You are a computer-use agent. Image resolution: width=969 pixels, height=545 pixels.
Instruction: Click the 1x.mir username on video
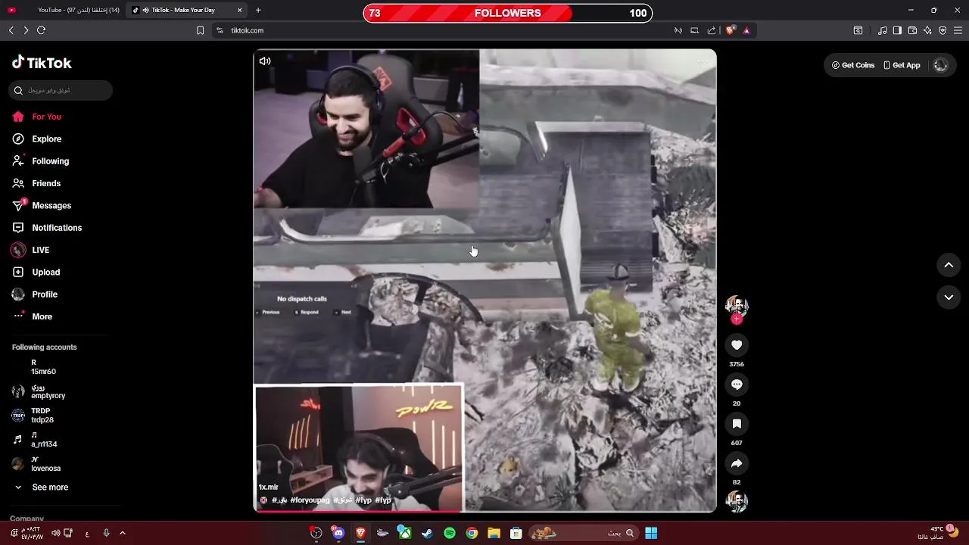coord(269,487)
